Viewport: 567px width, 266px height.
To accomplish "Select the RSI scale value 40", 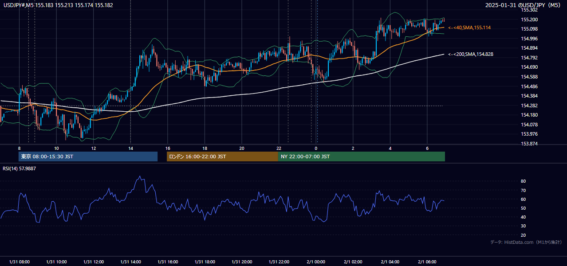I will [x=523, y=217].
